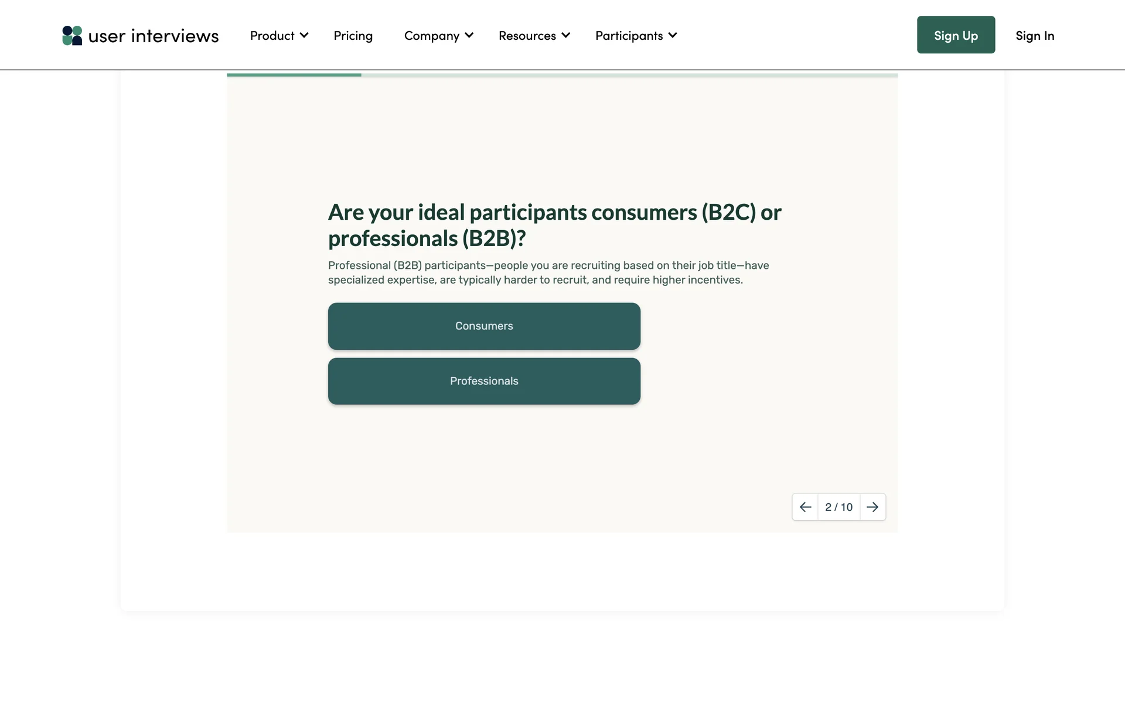
Task: Open the Company menu label
Action: [431, 36]
